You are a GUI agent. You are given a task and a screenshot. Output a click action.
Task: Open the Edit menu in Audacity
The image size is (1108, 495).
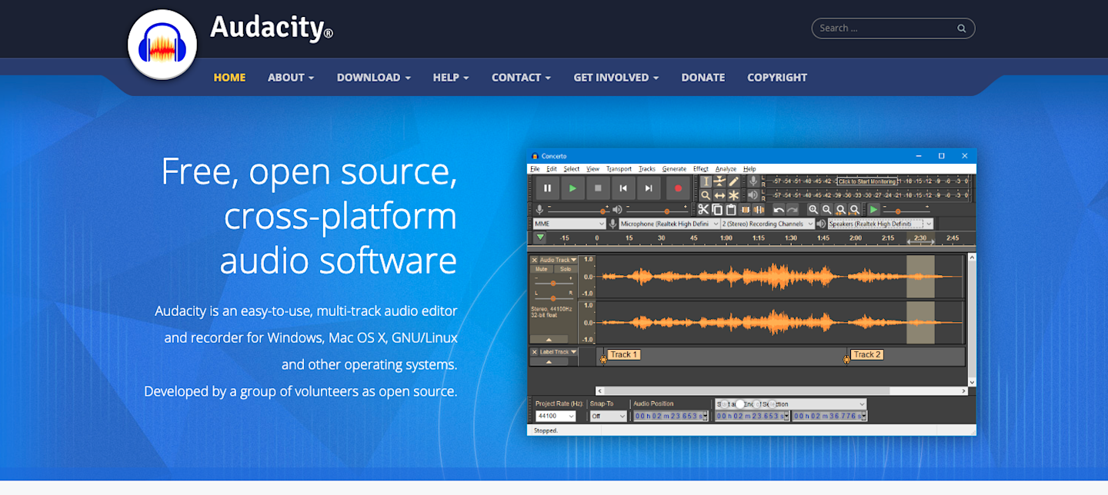[x=552, y=168]
